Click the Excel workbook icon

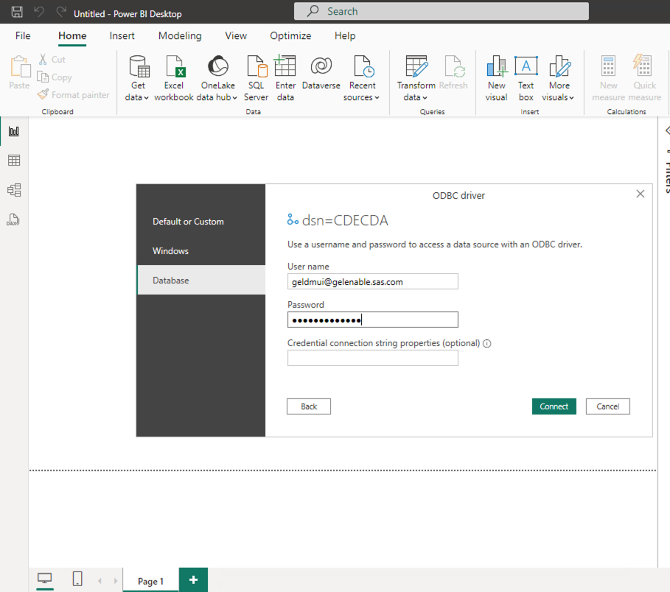174,67
